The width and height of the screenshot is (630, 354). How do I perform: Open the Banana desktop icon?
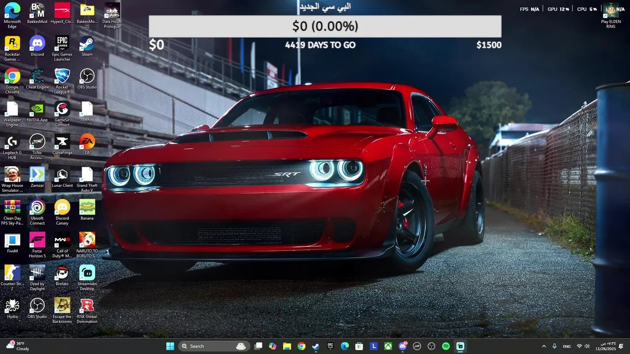click(87, 209)
